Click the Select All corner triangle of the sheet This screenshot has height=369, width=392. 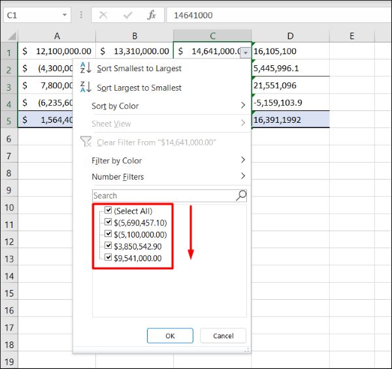point(12,37)
